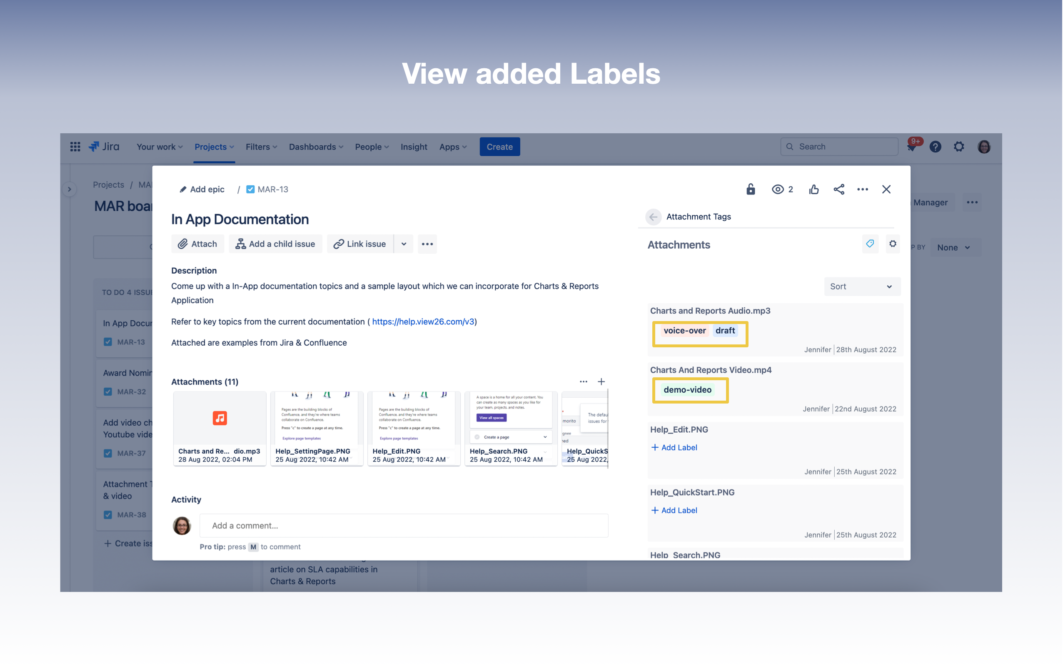Click Add Label under Help_Edit.PNG
The image size is (1063, 668).
click(x=674, y=447)
